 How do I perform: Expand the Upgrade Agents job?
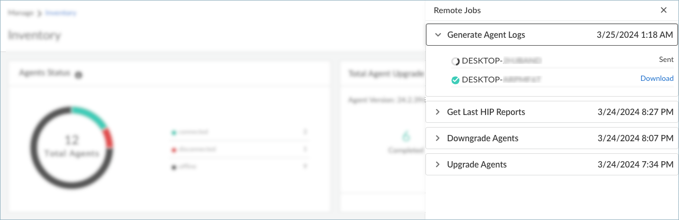(438, 164)
